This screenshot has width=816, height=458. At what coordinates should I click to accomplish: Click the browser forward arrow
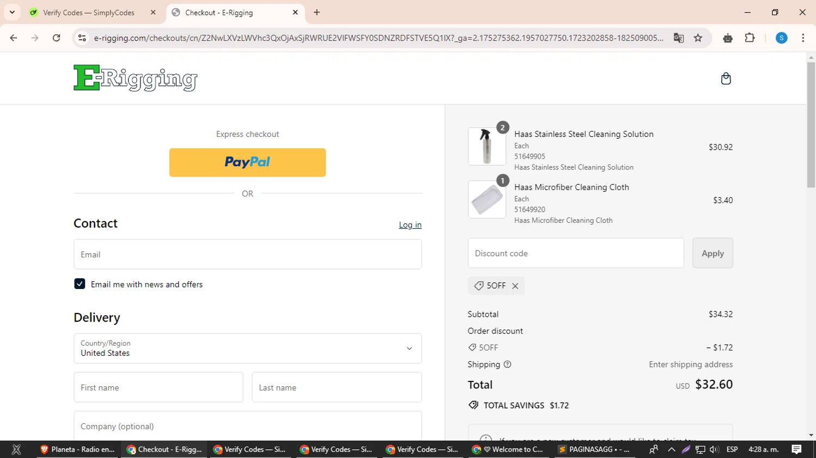coord(35,38)
